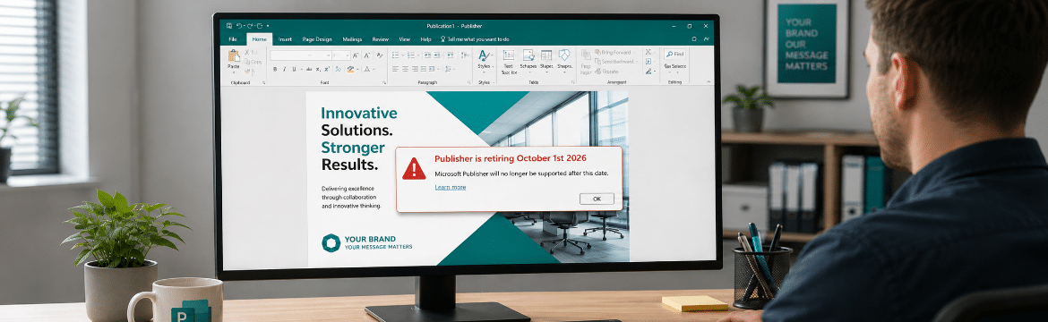
Task: Click the Paste icon in Clipboard group
Action: (233, 56)
